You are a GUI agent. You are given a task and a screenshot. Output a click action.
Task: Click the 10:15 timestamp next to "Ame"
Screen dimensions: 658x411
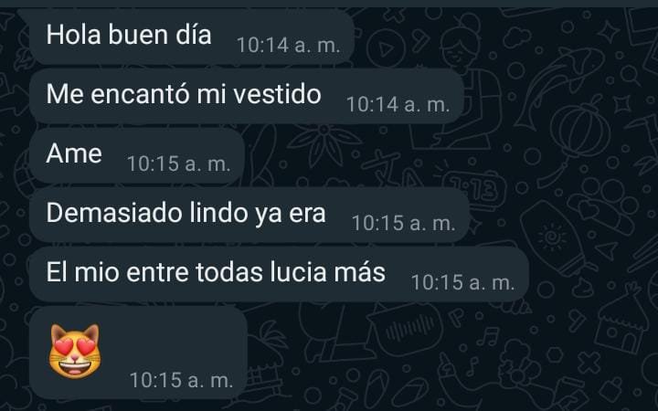click(x=179, y=163)
